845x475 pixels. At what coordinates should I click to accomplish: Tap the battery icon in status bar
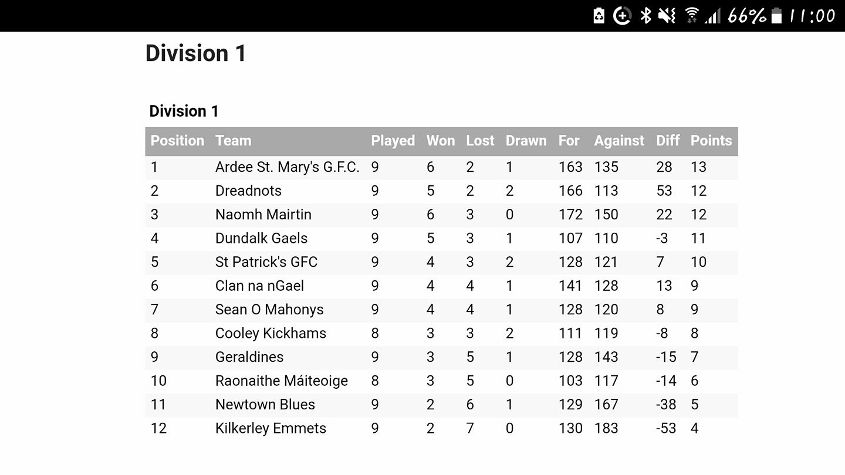click(x=776, y=16)
